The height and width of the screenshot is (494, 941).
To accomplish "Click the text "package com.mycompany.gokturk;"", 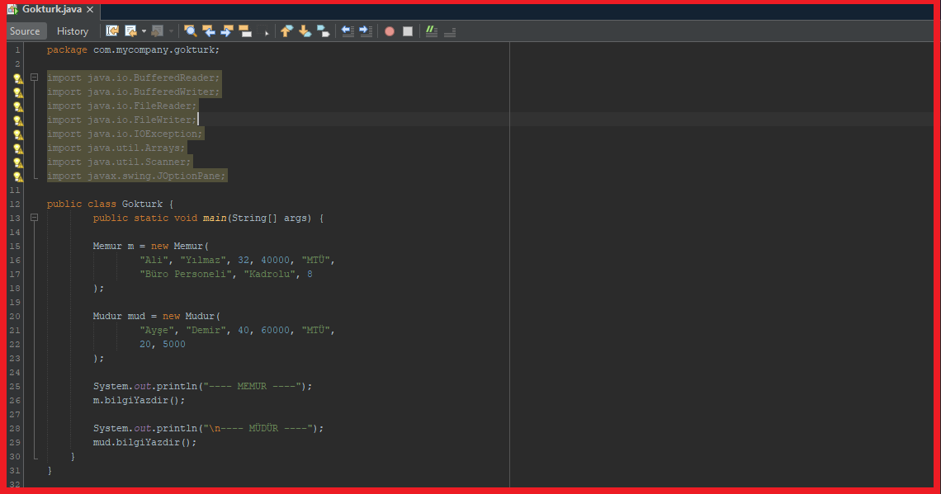I will 133,49.
